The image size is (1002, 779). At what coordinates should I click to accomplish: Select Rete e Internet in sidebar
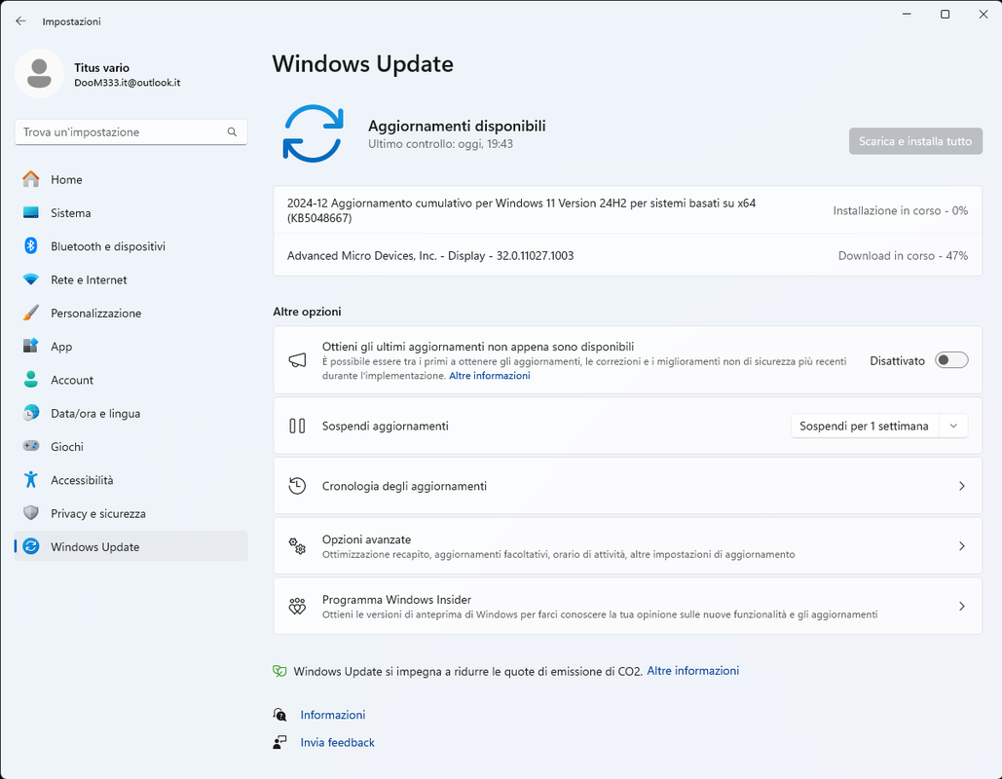(130, 279)
